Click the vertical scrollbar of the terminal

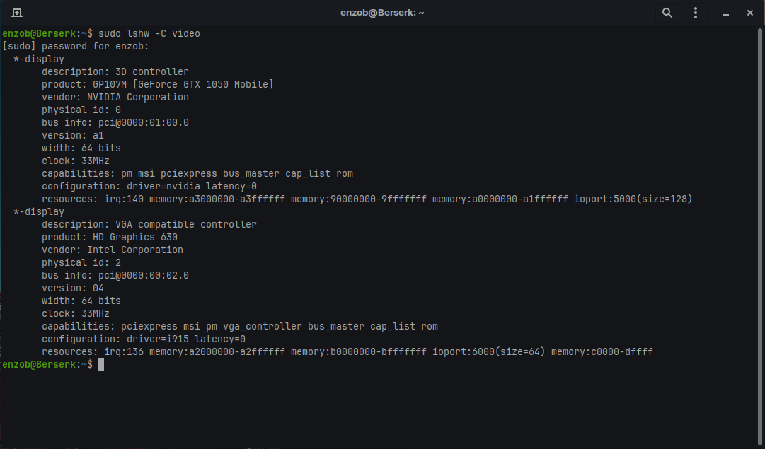(x=760, y=236)
